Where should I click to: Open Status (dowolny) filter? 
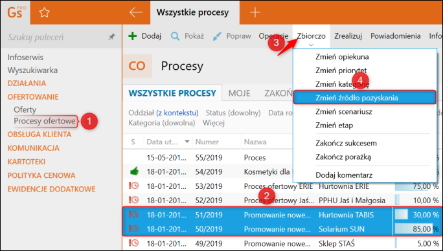tap(233, 113)
